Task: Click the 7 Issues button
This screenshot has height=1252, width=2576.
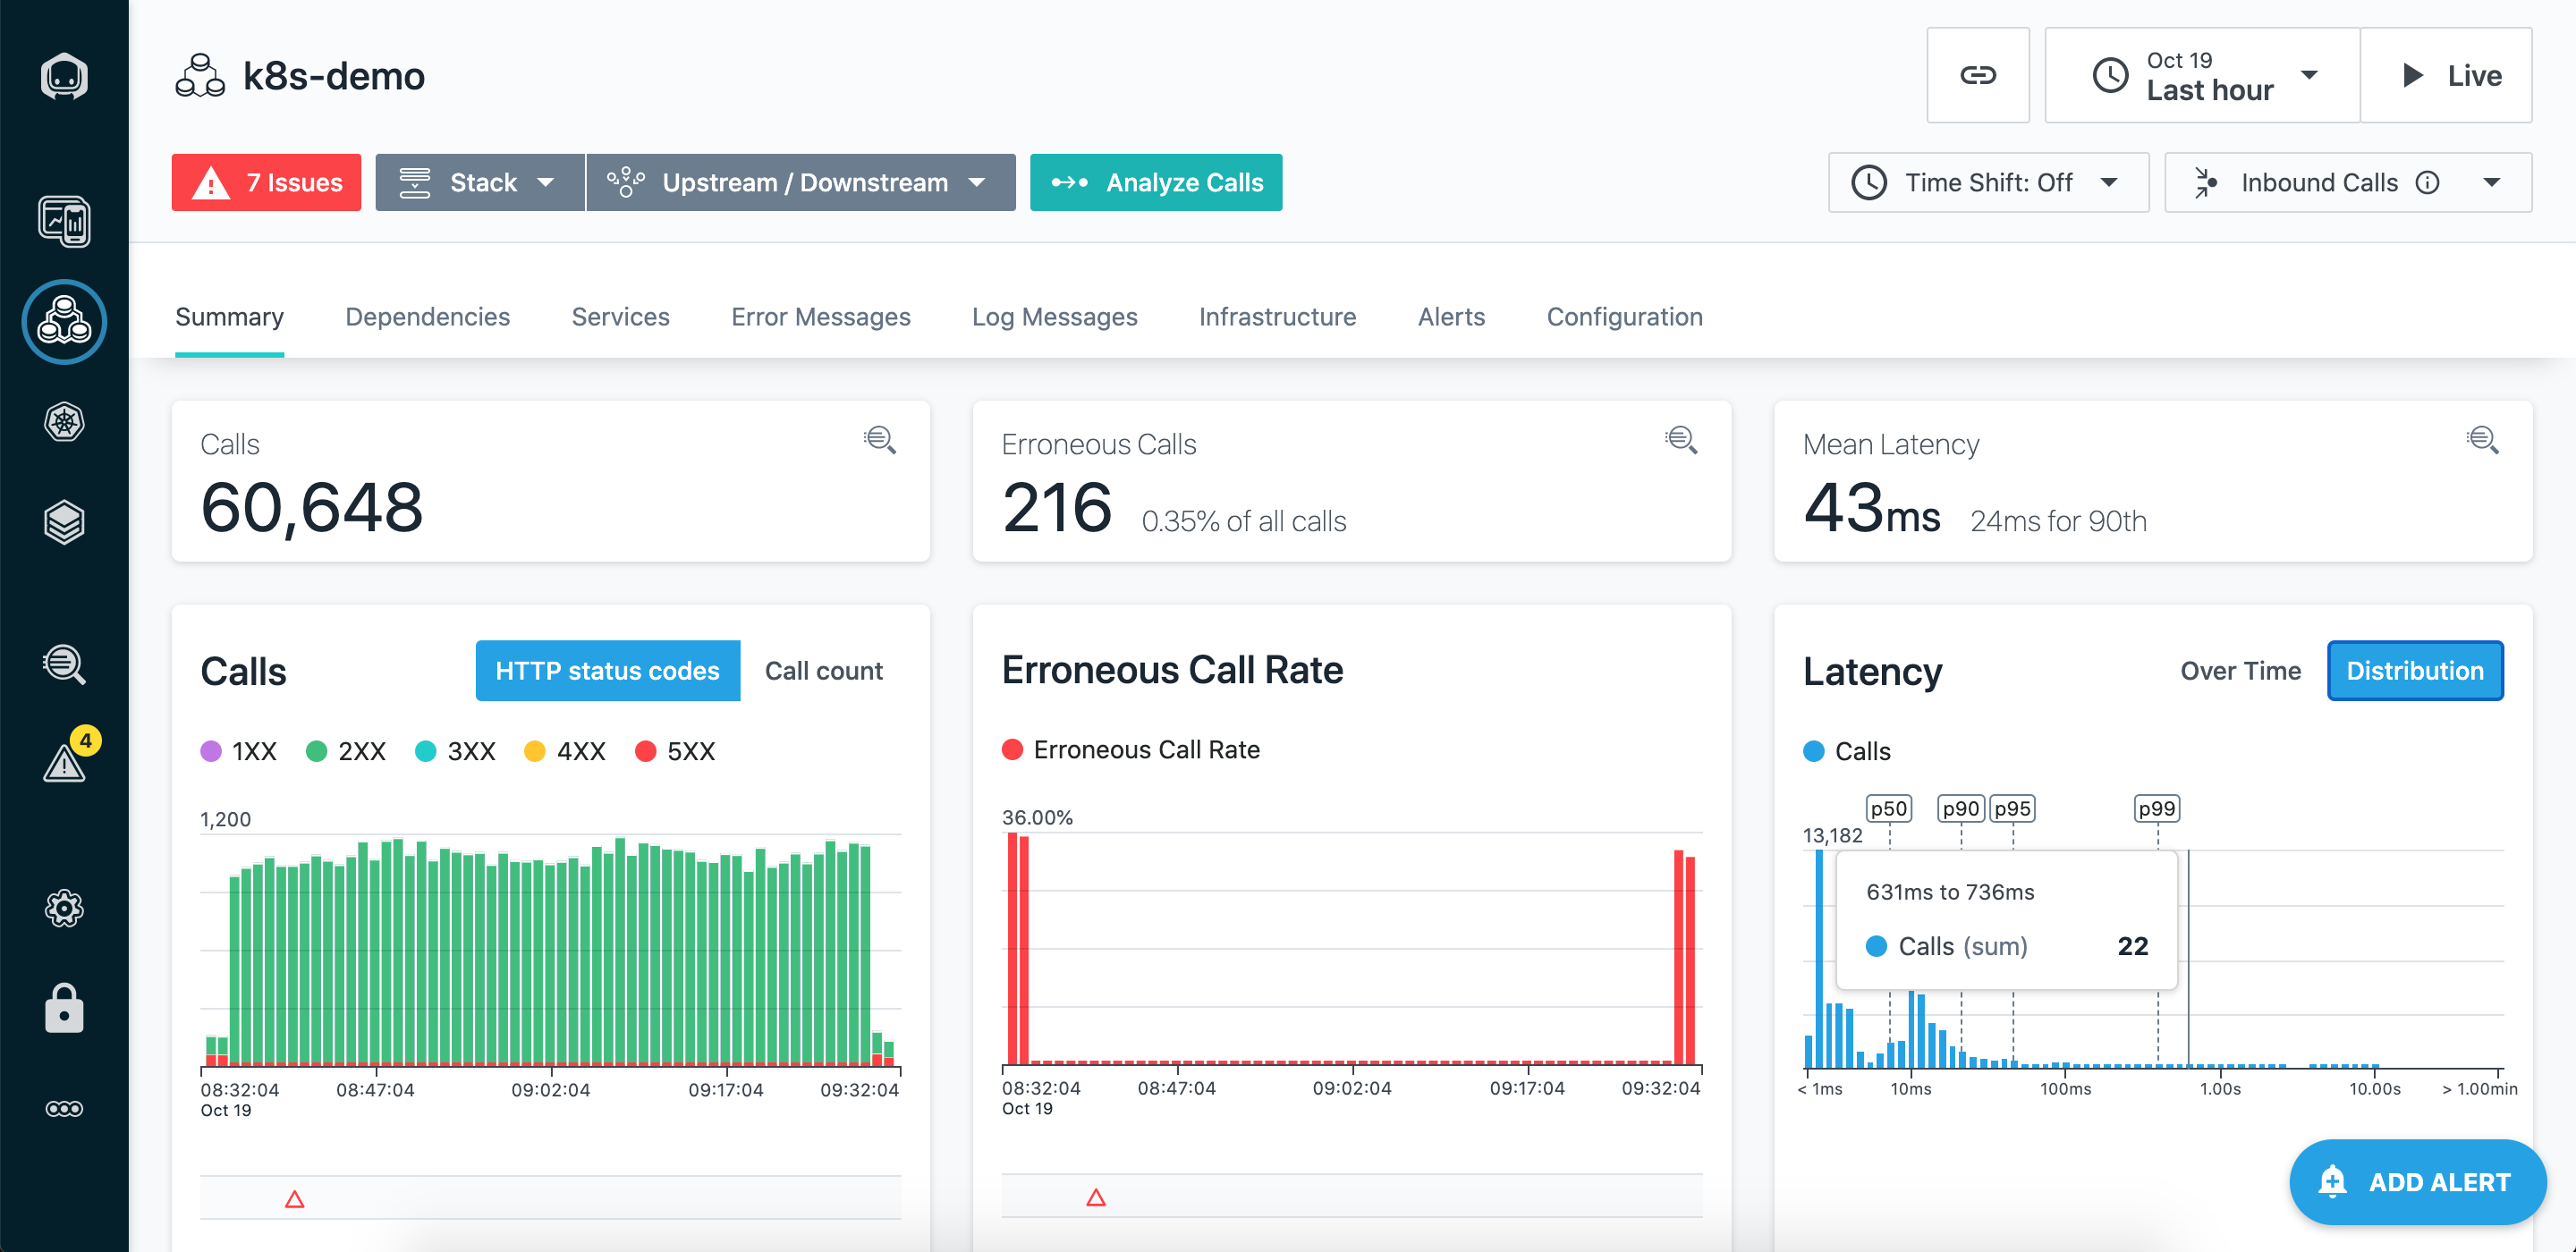Action: pyautogui.click(x=266, y=183)
